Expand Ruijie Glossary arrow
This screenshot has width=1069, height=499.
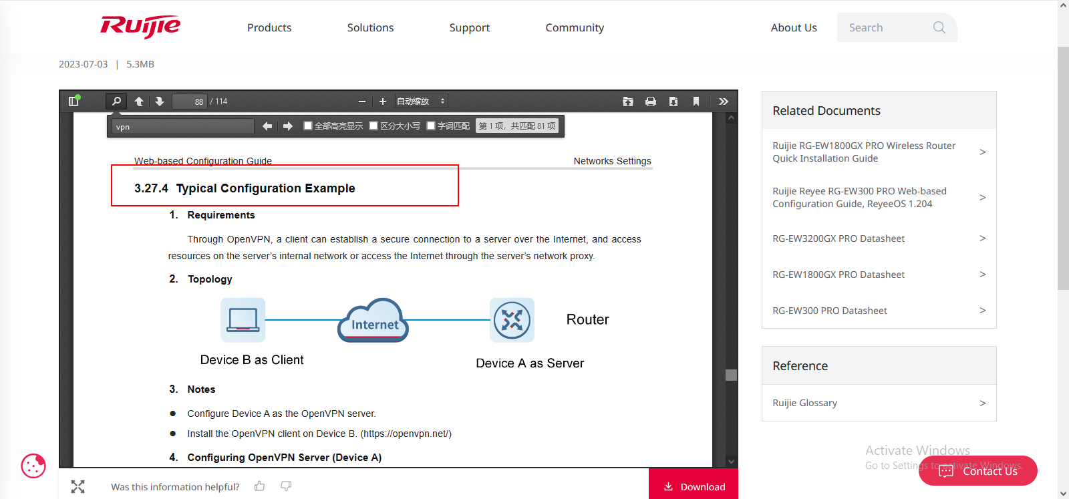coord(983,403)
